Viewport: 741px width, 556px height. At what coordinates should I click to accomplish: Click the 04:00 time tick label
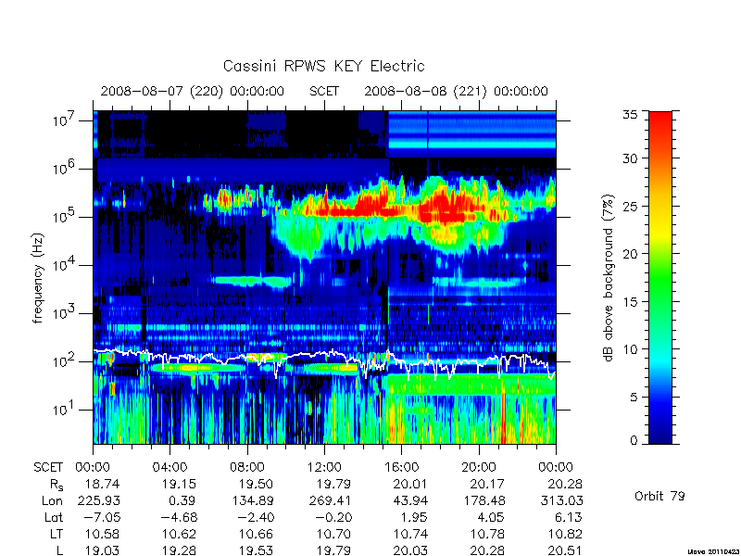[x=170, y=467]
